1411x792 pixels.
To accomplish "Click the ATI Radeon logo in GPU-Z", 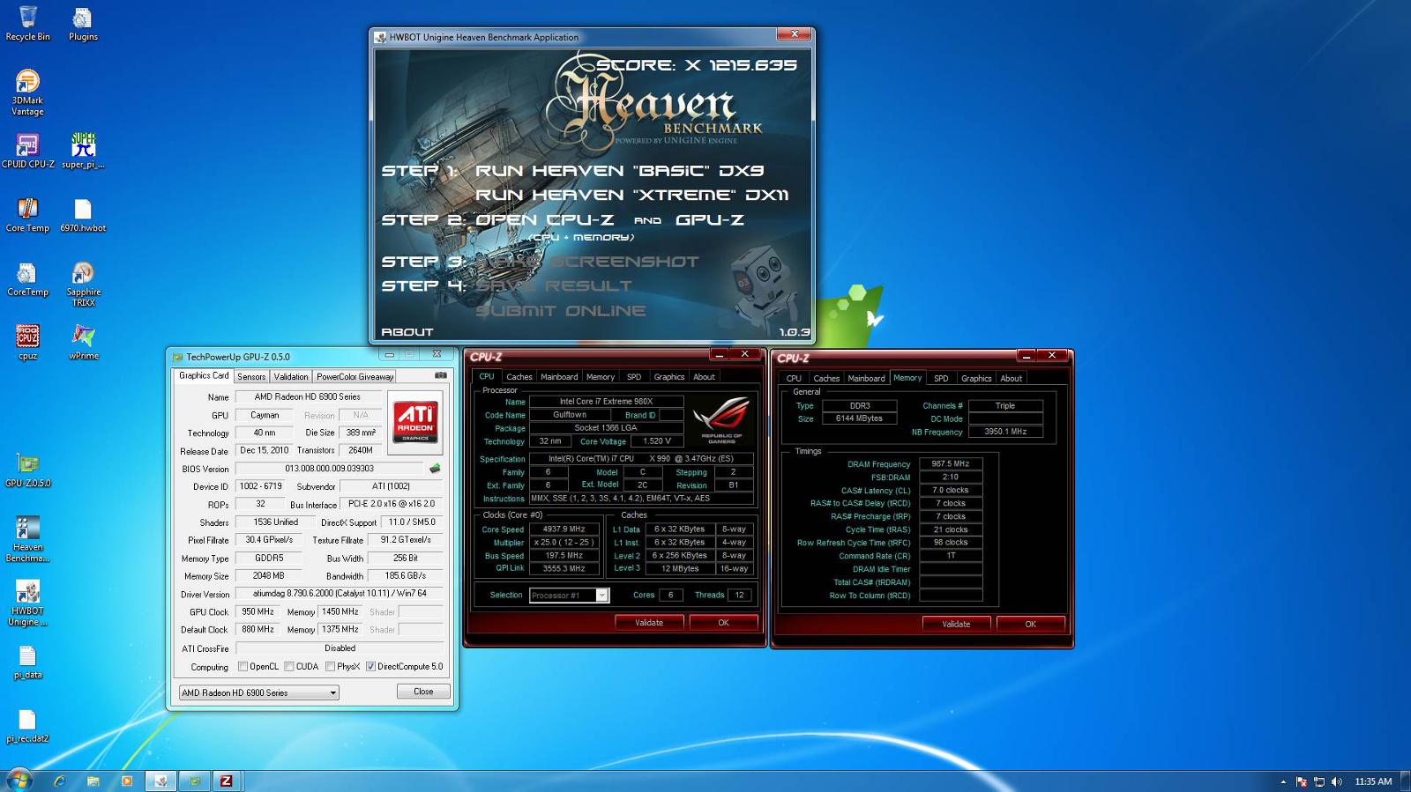I will tap(415, 423).
